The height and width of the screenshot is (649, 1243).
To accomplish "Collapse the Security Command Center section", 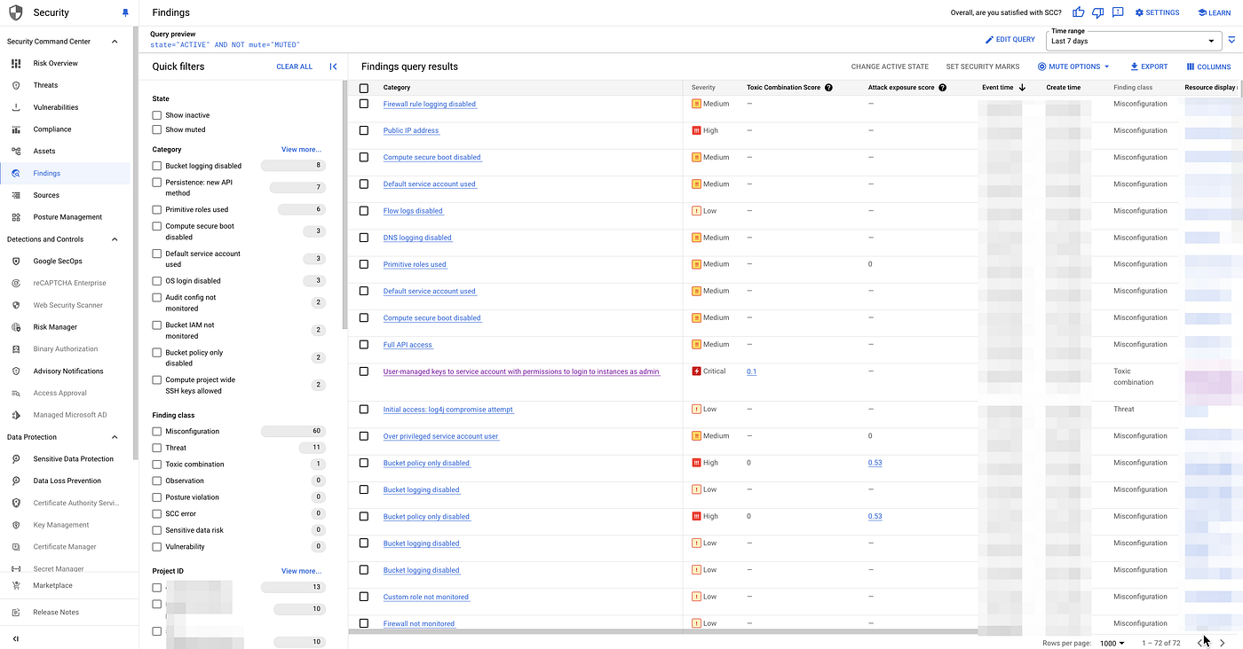I will click(114, 42).
